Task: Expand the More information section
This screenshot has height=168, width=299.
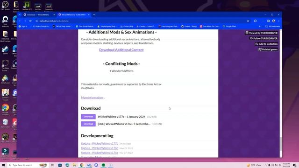Action: 93,98
